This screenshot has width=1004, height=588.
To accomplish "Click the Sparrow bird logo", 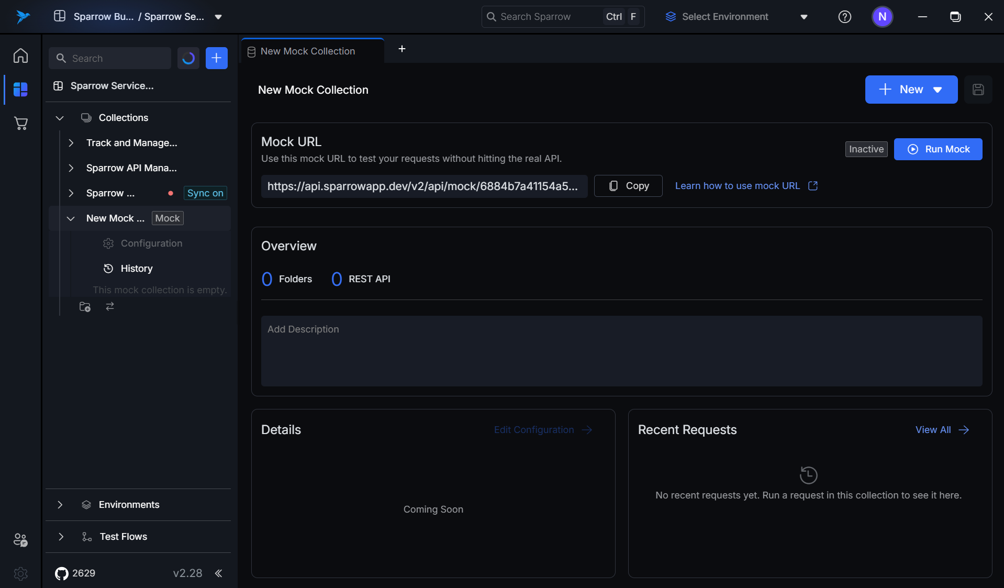I will [x=22, y=17].
